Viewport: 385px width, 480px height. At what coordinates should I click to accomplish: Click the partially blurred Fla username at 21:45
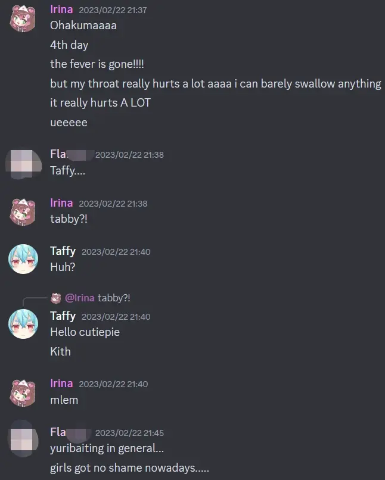click(x=70, y=432)
